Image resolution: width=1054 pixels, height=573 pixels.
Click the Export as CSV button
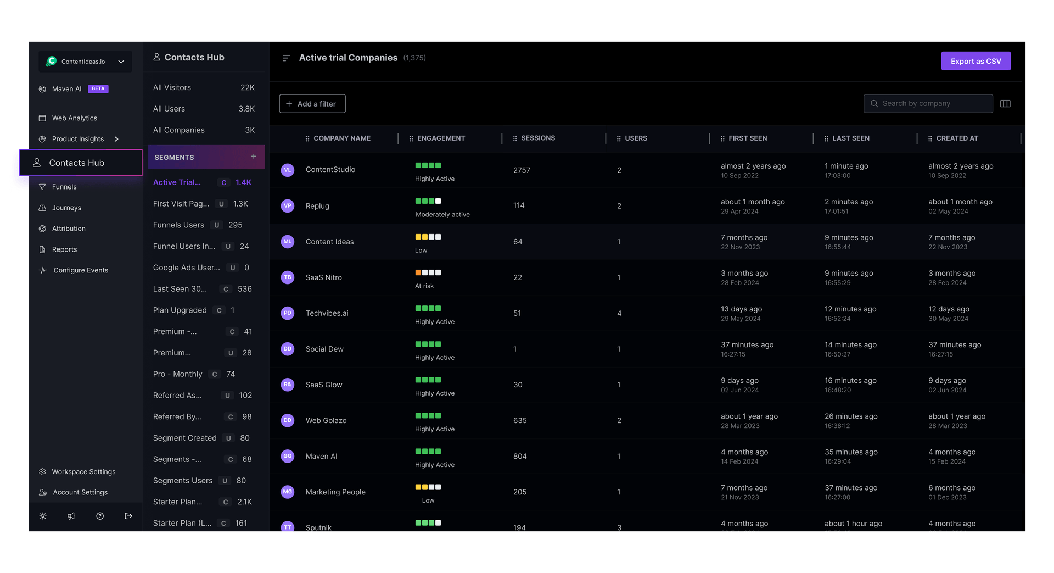tap(975, 60)
